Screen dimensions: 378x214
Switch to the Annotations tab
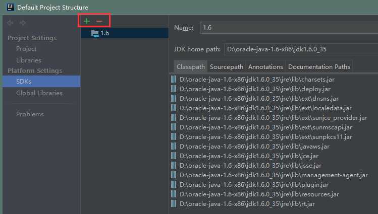click(x=265, y=66)
